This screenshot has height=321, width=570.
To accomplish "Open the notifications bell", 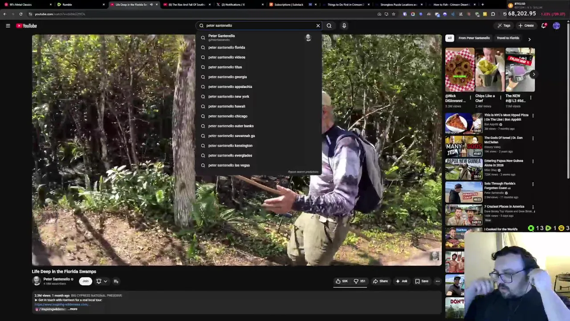I will coord(544,25).
